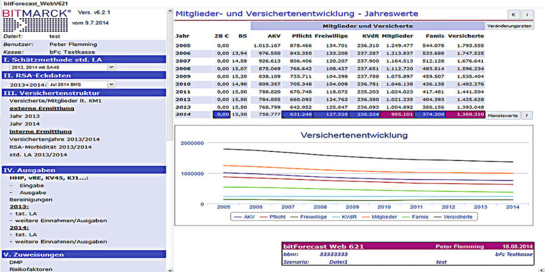The width and height of the screenshot is (545, 272).
Task: Click the Versichertenentwicklung chart title
Action: pos(354,135)
